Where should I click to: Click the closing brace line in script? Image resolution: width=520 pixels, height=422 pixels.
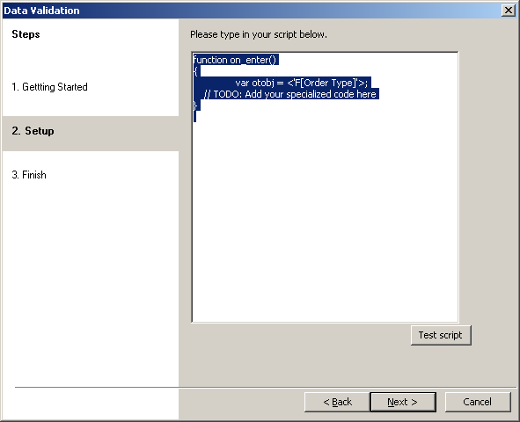click(x=195, y=105)
